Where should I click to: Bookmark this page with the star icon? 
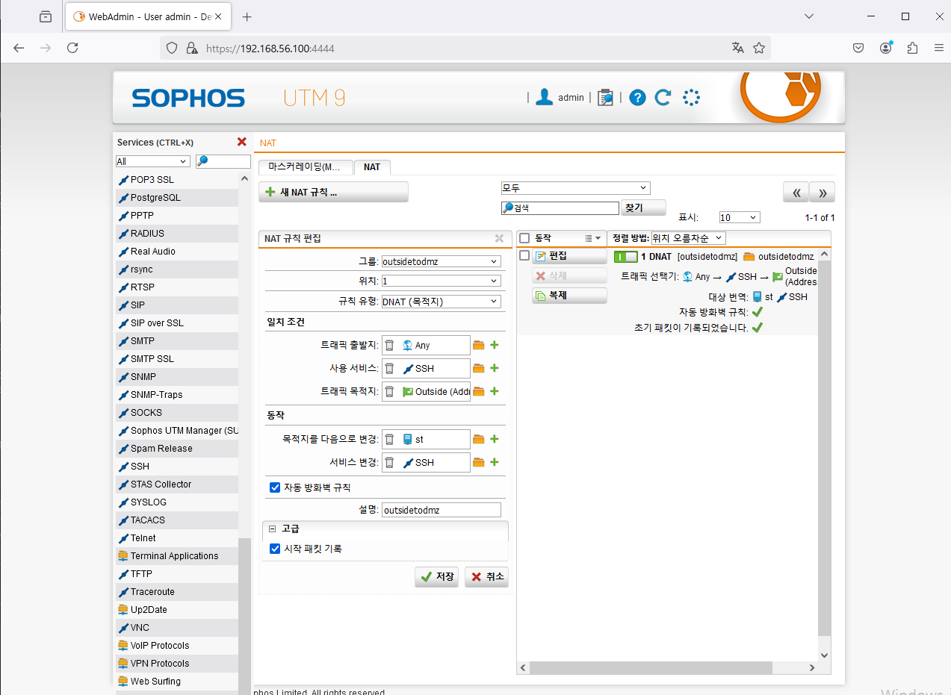759,48
